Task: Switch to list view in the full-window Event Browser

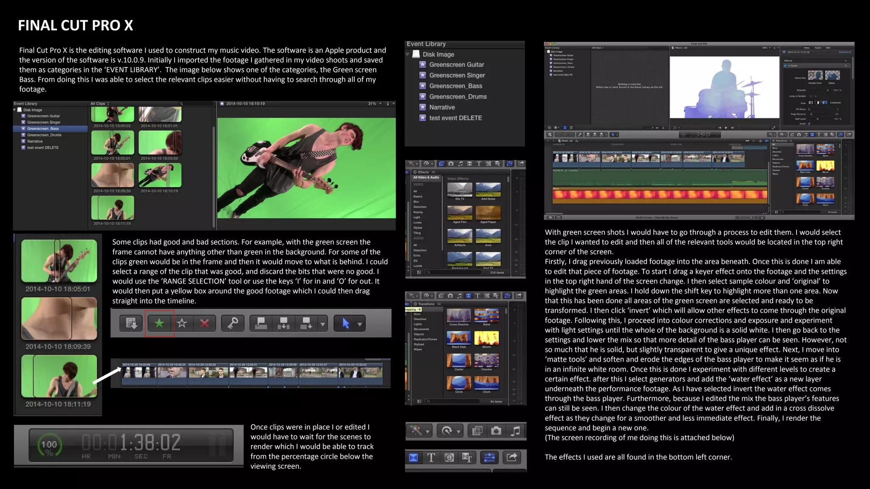Action: point(571,128)
